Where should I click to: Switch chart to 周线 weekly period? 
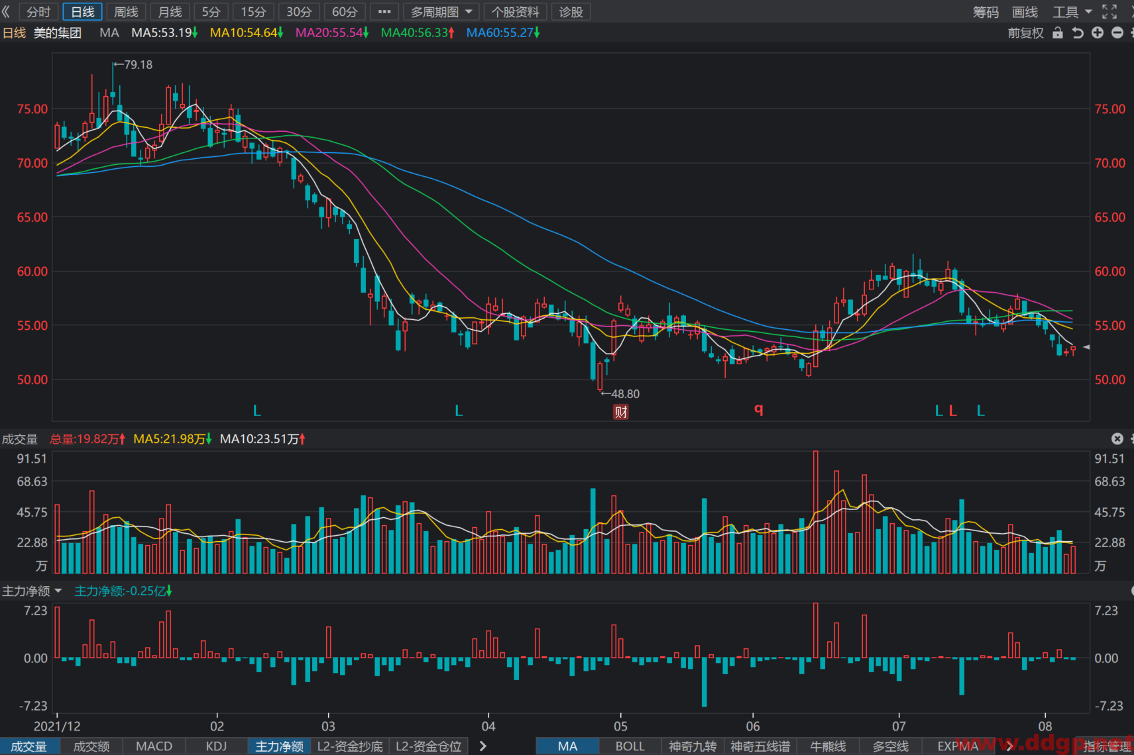[126, 12]
